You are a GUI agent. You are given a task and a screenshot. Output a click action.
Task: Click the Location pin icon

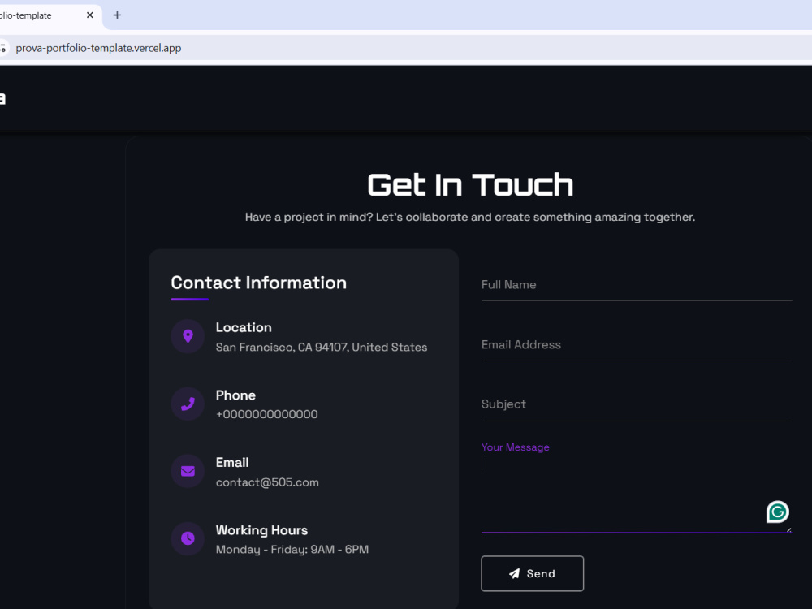[188, 337]
